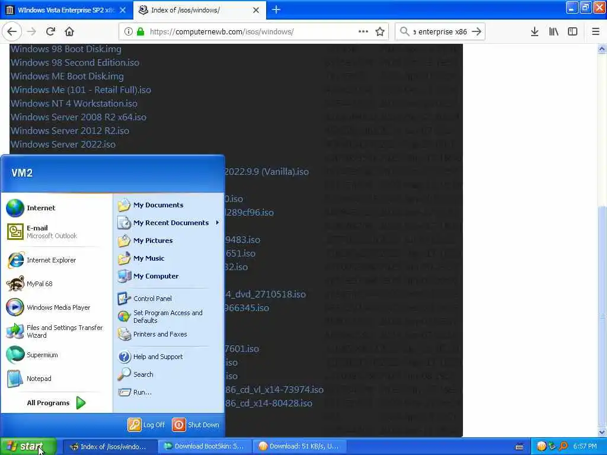Viewport: 607px width, 455px height.
Task: Reload the page with the refresh icon
Action: click(50, 31)
